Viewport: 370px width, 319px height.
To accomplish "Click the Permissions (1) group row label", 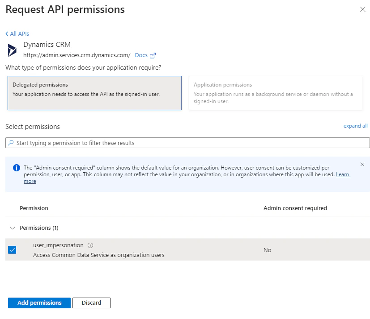I will pos(39,228).
